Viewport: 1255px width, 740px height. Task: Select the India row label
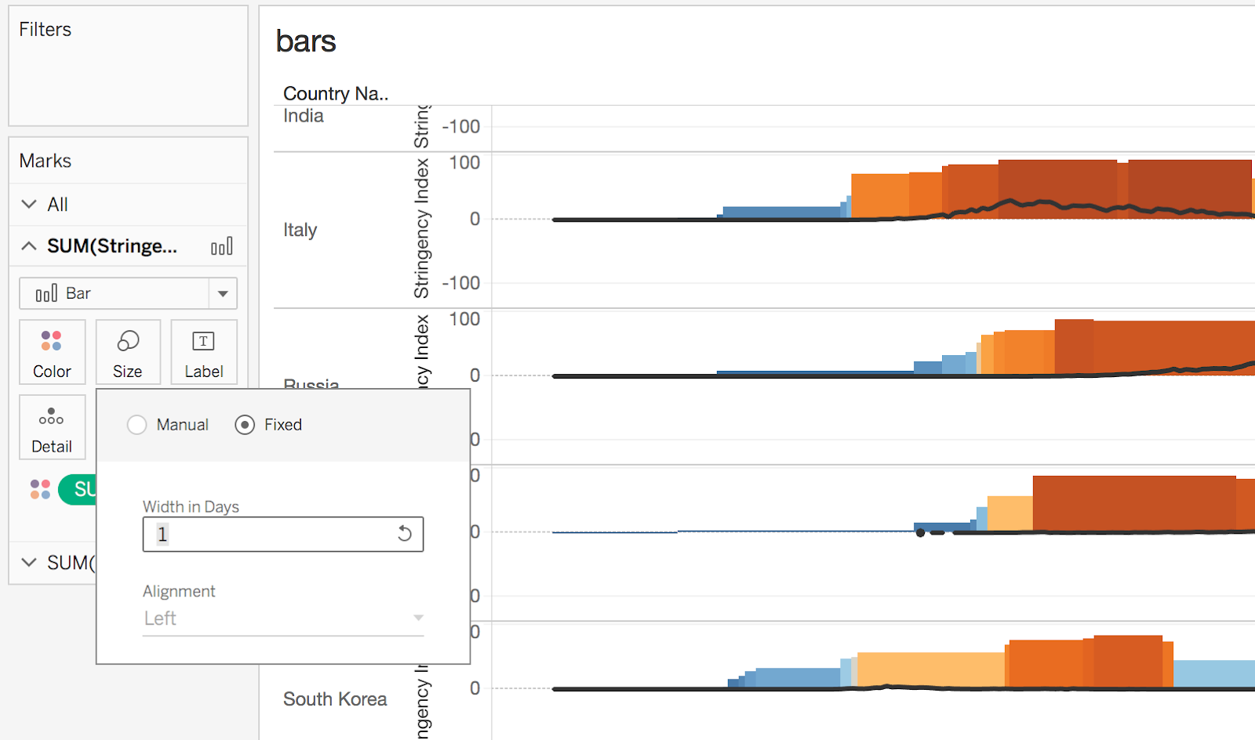pyautogui.click(x=304, y=116)
